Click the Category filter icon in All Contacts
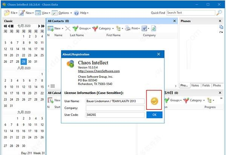Viewport: 226px width, 155px height. (95, 29)
